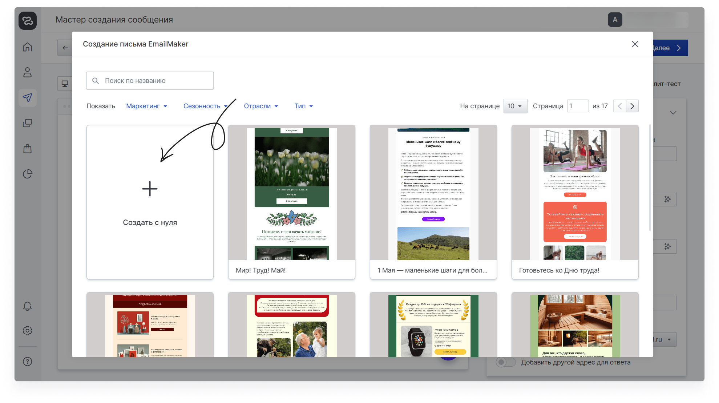This screenshot has width=719, height=403.
Task: Open the pie chart analytics icon
Action: pos(28,174)
